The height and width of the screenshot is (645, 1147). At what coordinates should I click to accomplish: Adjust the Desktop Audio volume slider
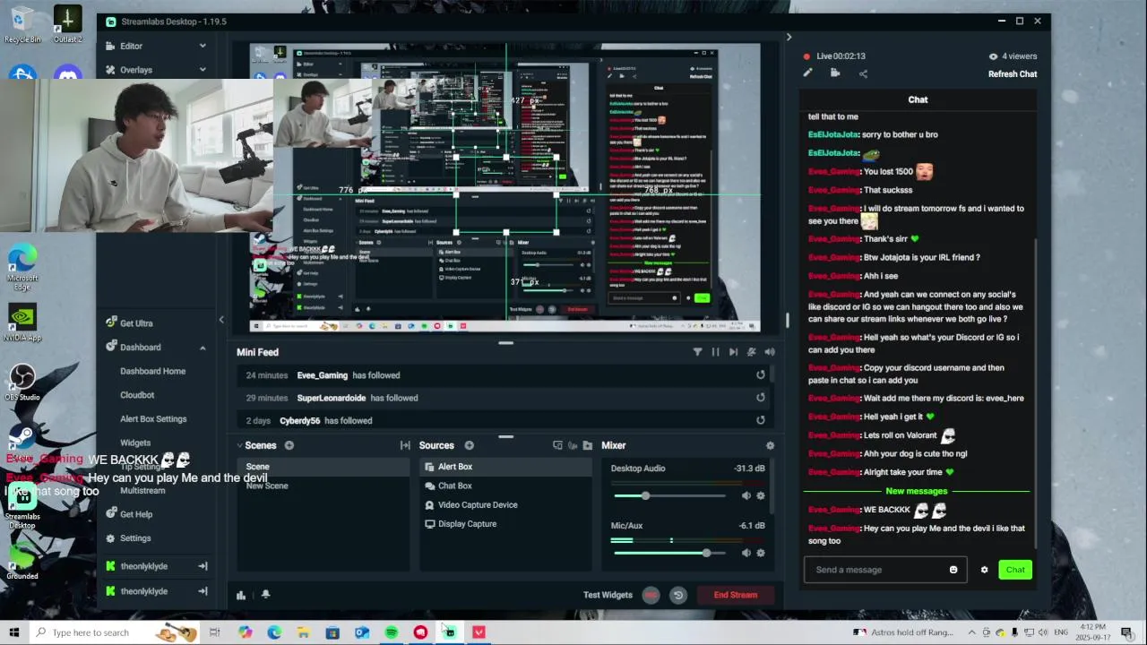pos(669,495)
